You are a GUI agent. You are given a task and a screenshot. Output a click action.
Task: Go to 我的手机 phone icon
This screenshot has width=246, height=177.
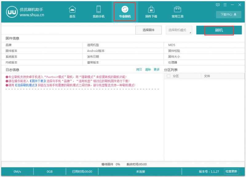click(98, 9)
